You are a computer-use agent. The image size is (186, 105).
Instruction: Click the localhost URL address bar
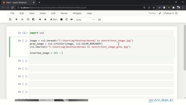[53, 8]
